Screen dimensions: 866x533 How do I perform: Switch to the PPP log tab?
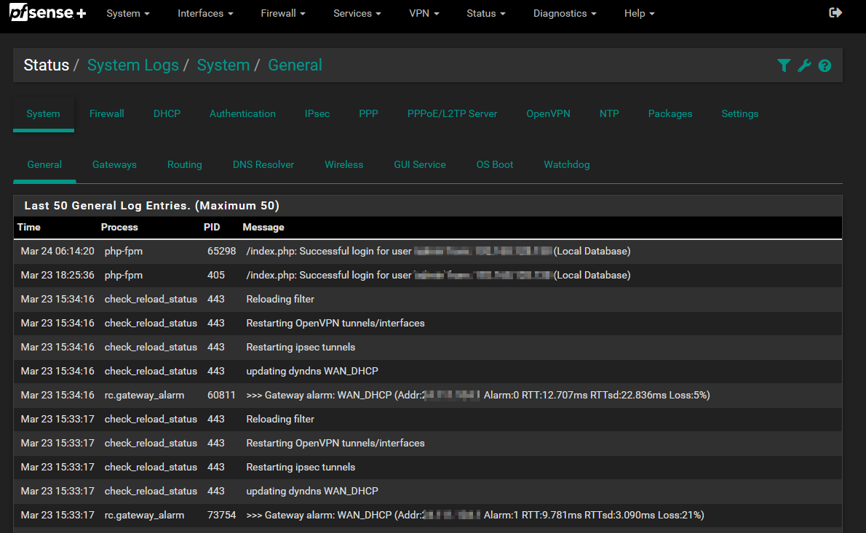point(368,113)
